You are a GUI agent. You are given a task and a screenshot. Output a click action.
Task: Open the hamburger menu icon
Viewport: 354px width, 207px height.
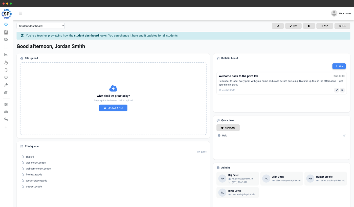[20, 13]
